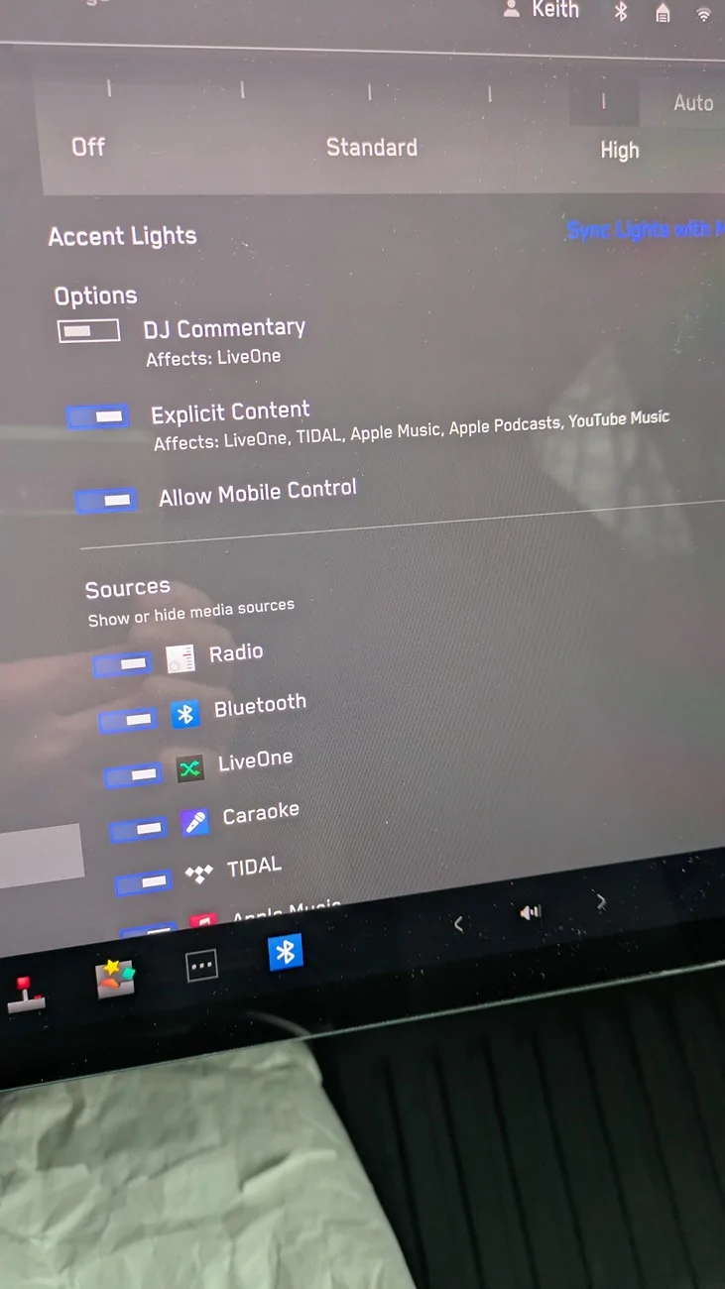The width and height of the screenshot is (725, 1289).
Task: Tap the Explicit Content label
Action: pyautogui.click(x=230, y=411)
